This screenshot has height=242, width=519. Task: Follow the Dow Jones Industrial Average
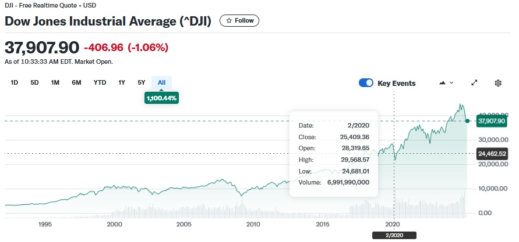click(239, 20)
